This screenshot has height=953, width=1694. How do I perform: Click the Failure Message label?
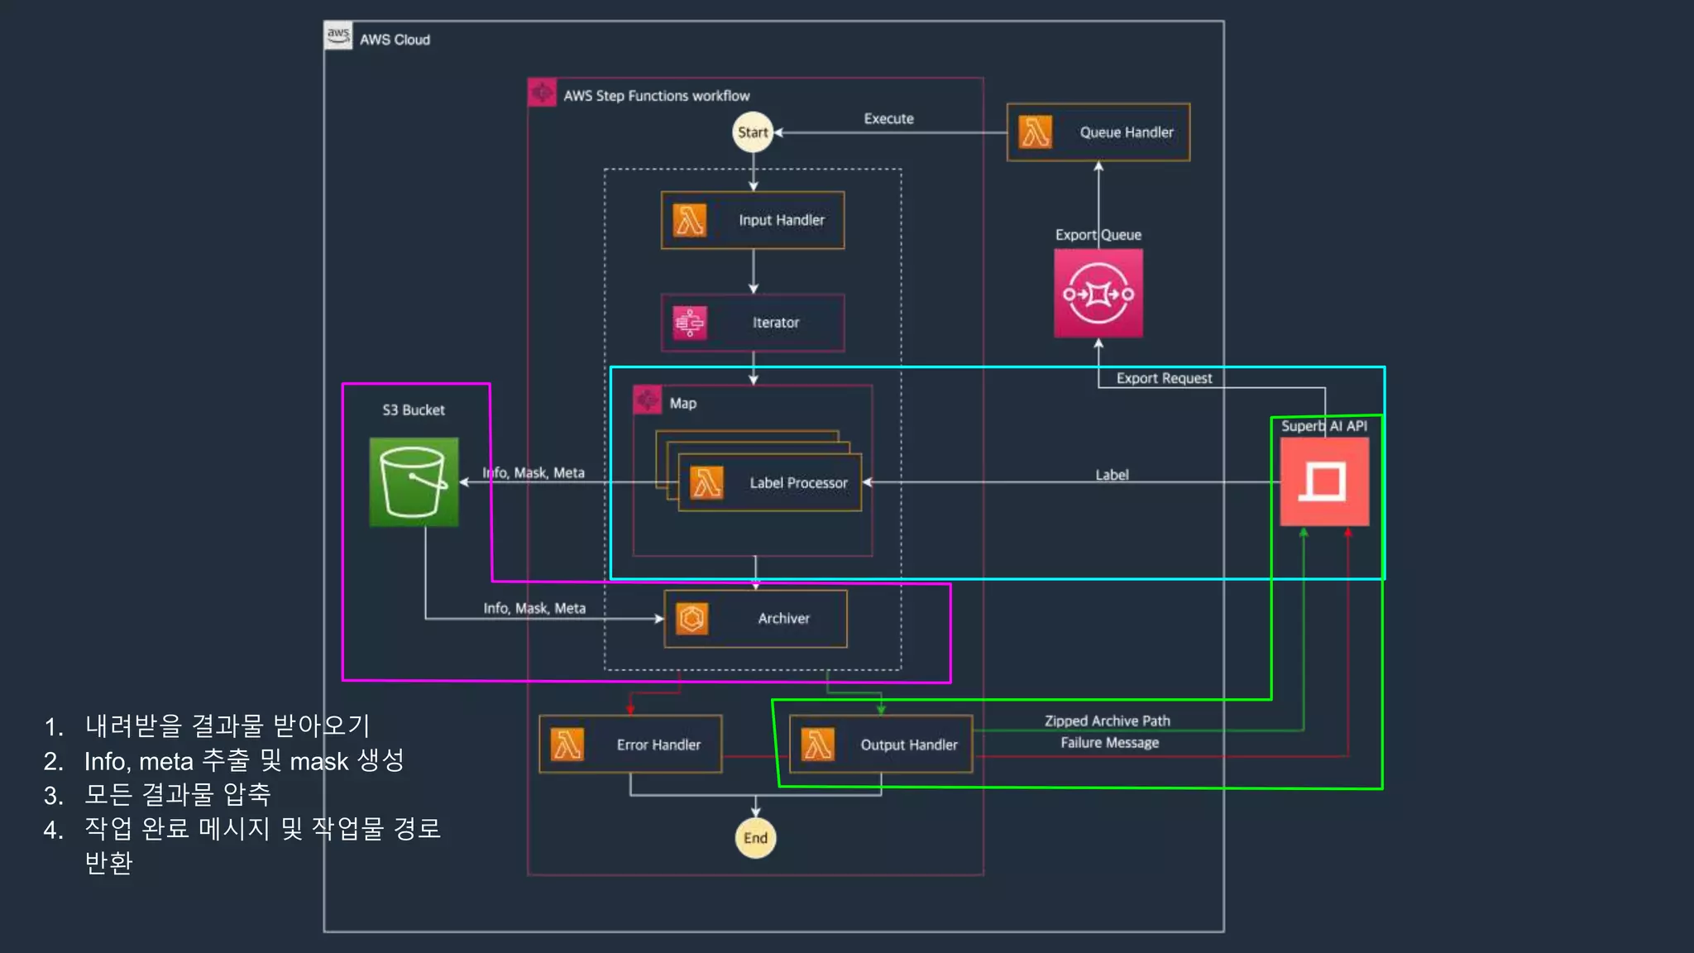point(1109,743)
